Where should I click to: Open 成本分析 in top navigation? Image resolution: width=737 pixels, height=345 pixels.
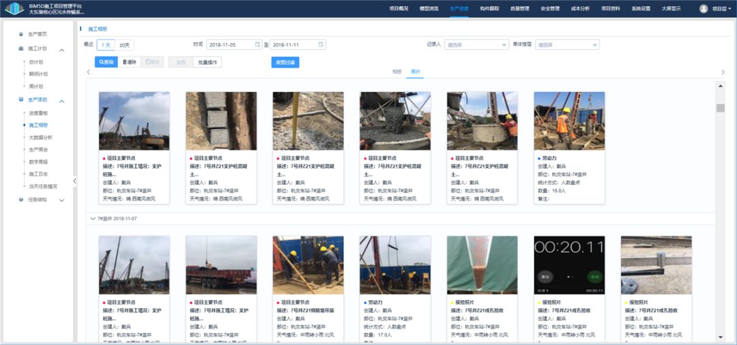point(580,8)
